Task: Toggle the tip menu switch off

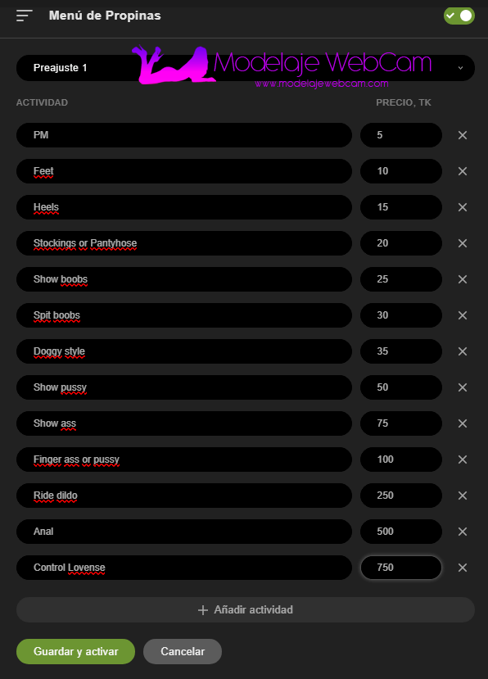Action: (459, 16)
